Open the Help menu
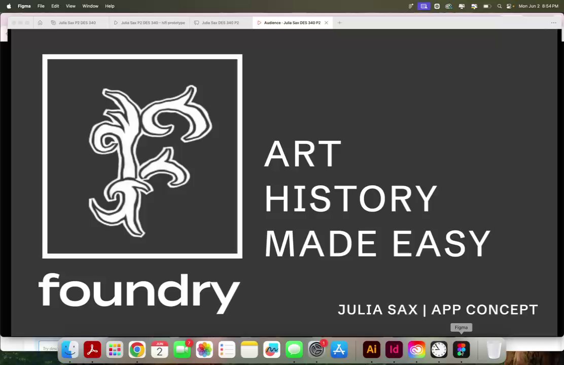The width and height of the screenshot is (564, 365). tap(110, 6)
